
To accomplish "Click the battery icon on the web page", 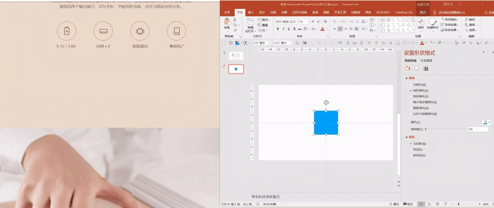I will (67, 31).
